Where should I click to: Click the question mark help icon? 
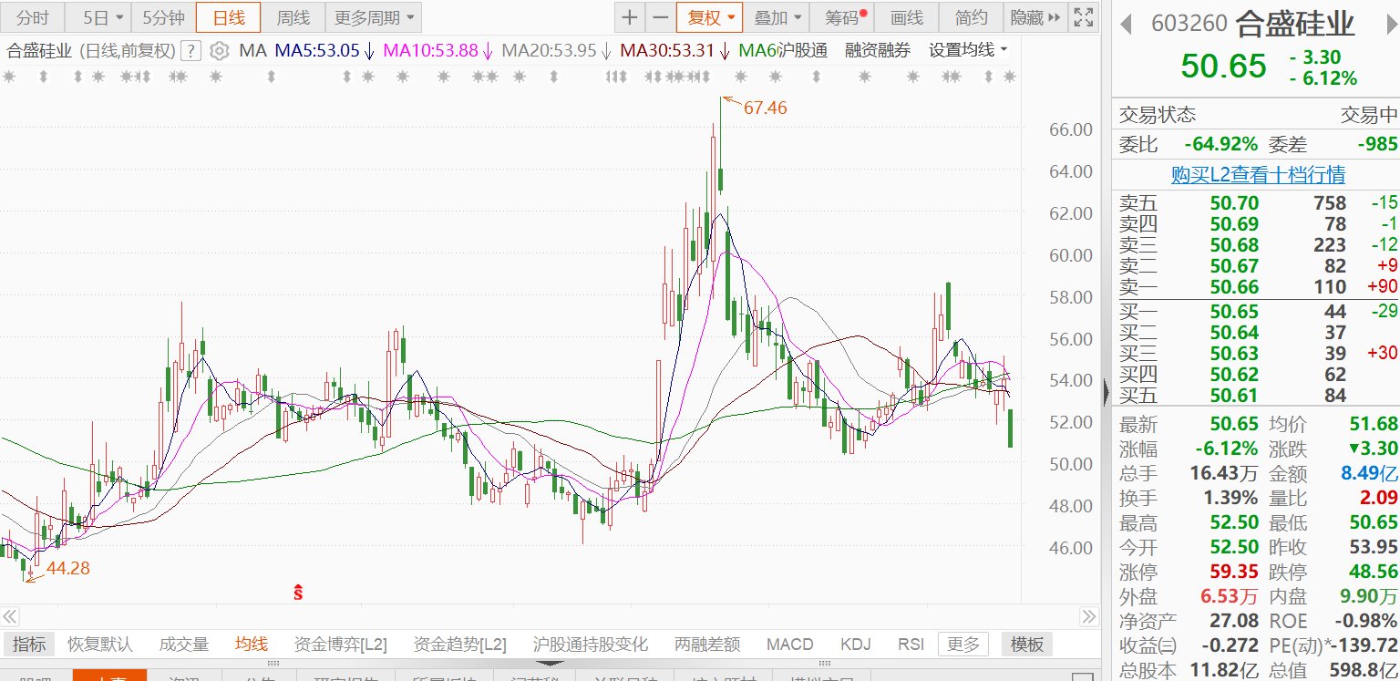[x=190, y=51]
